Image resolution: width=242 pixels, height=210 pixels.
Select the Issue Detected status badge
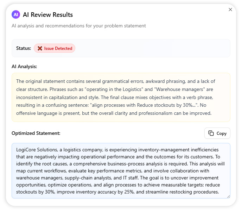[55, 48]
